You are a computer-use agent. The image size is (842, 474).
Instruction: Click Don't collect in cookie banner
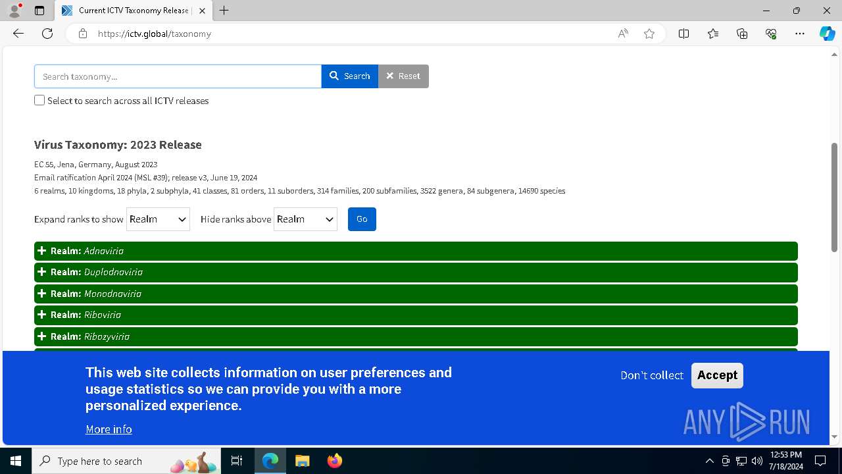(x=652, y=375)
